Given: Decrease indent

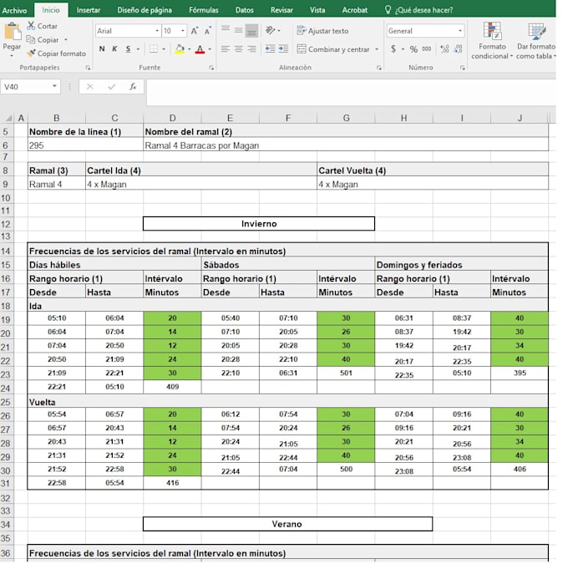Looking at the screenshot, I should pyautogui.click(x=270, y=49).
